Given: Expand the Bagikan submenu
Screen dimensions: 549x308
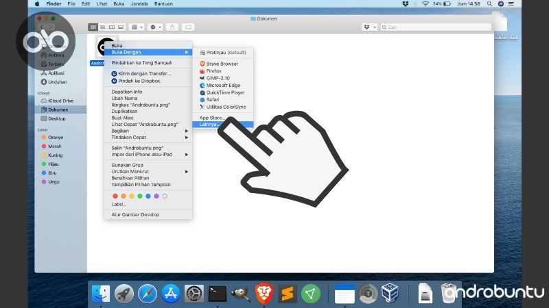Looking at the screenshot, I should click(148, 131).
